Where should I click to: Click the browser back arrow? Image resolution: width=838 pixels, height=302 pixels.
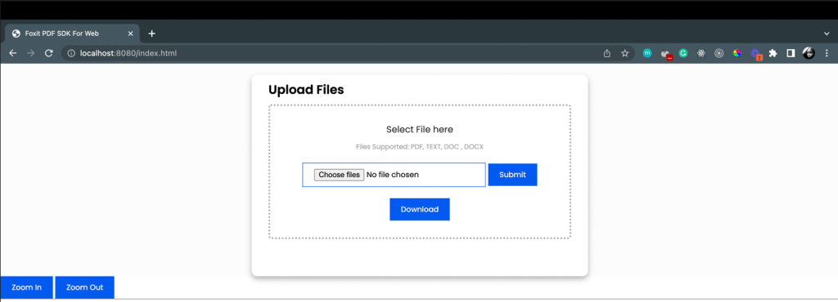pos(13,53)
